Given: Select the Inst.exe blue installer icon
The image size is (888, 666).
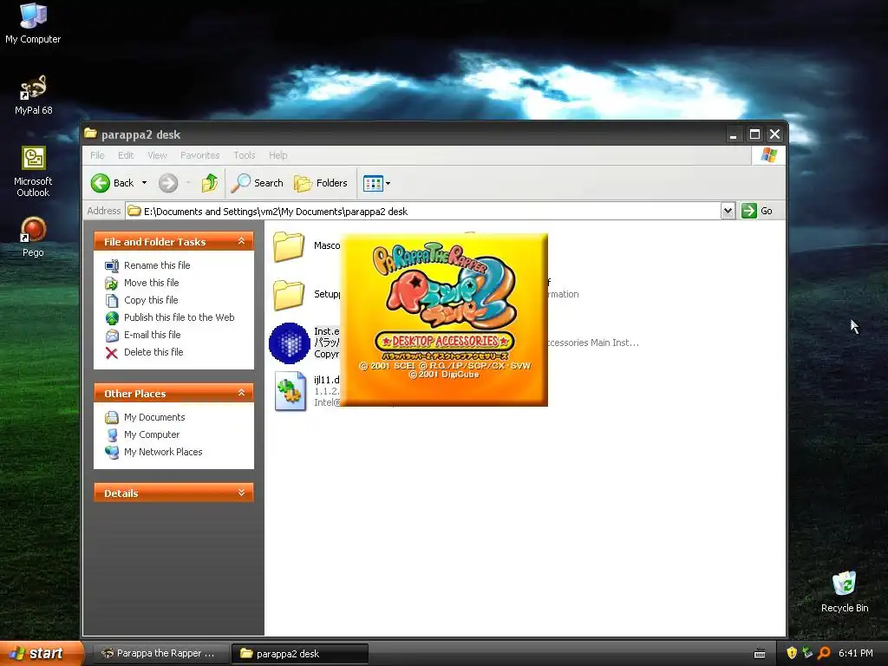Looking at the screenshot, I should click(x=290, y=343).
